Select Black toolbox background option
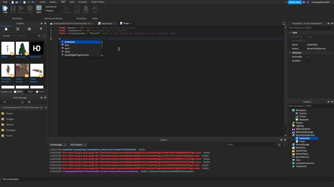The width and height of the screenshot is (334, 187). [29, 92]
